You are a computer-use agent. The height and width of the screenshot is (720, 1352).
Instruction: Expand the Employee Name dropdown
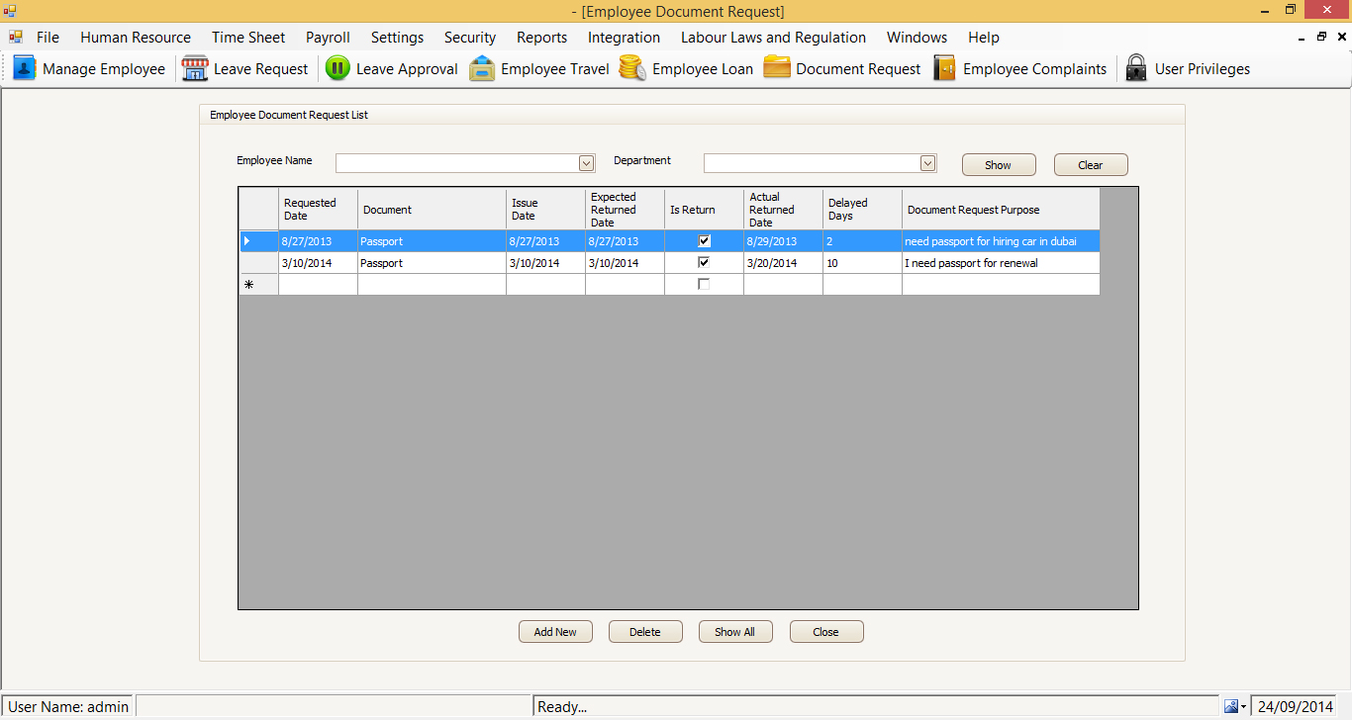click(x=586, y=163)
